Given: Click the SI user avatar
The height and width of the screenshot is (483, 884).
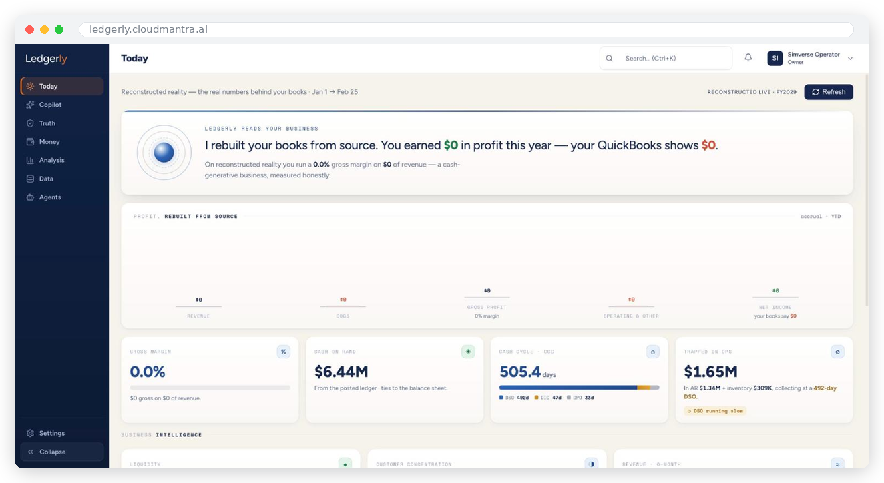Looking at the screenshot, I should [775, 58].
